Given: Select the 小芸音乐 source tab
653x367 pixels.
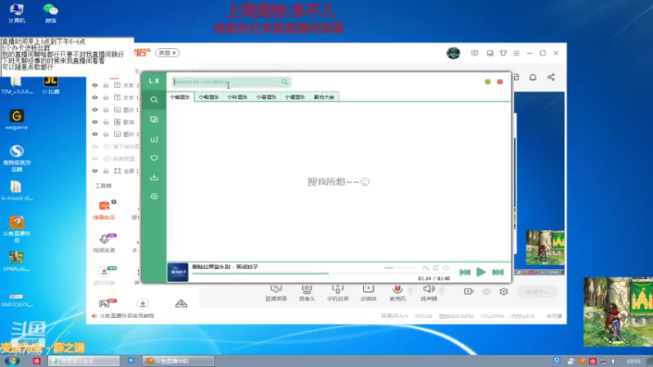Looking at the screenshot, I should pyautogui.click(x=266, y=97).
